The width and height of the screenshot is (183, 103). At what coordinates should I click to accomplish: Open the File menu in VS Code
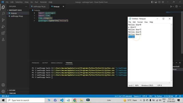(7, 2)
